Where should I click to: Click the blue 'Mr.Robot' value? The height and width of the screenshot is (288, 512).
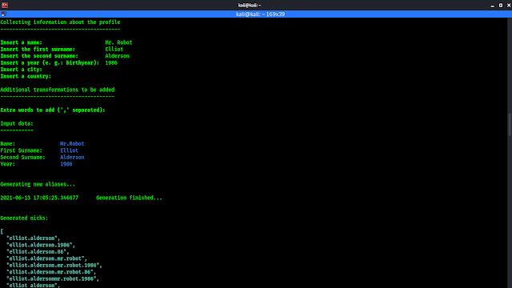coord(72,144)
